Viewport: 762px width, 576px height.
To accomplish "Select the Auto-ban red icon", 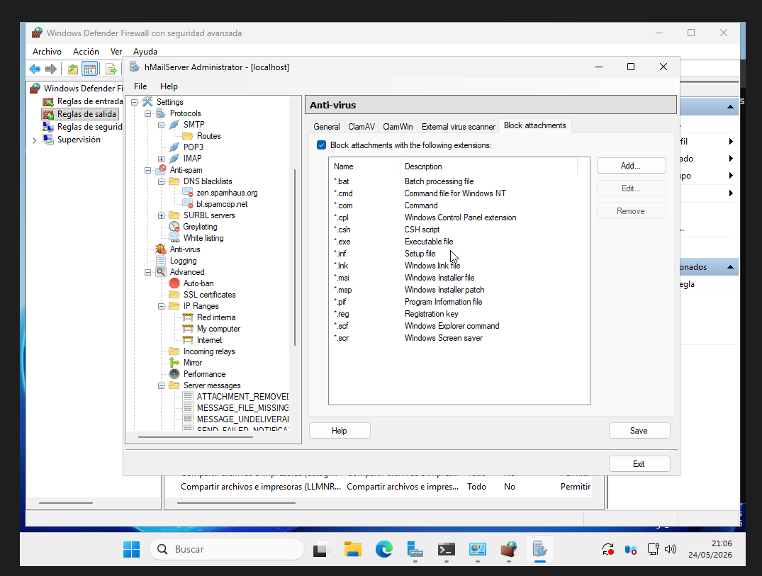I will click(x=174, y=283).
